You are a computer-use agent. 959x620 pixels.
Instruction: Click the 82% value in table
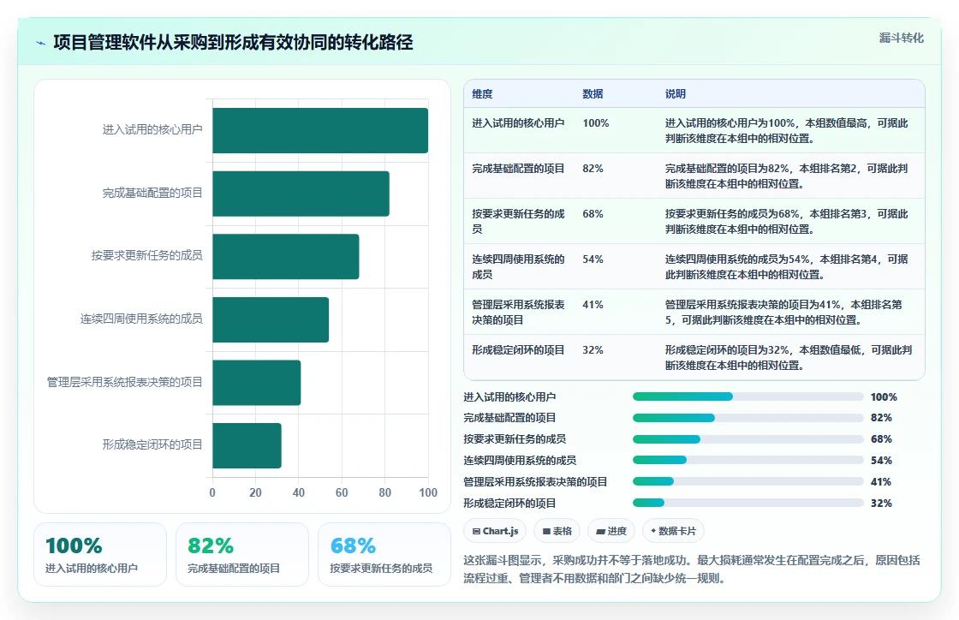point(593,169)
